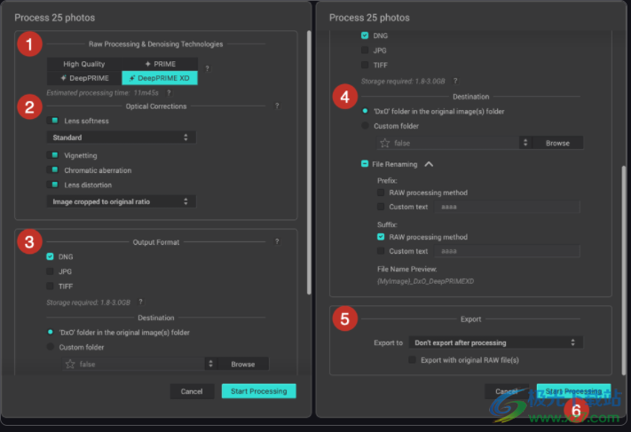Click Suffix custom text input field
Image resolution: width=631 pixels, height=432 pixels.
tap(507, 251)
